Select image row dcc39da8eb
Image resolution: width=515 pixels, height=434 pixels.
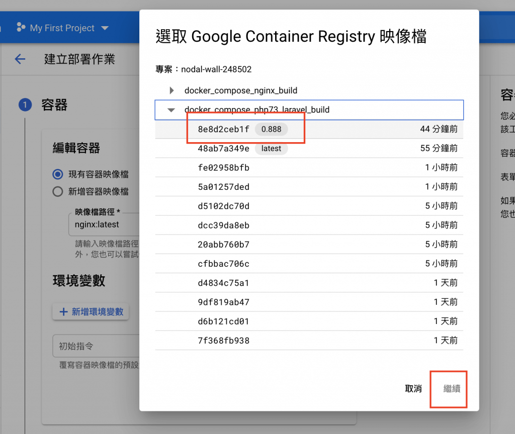309,225
